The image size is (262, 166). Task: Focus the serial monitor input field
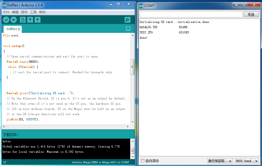[x=191, y=14]
